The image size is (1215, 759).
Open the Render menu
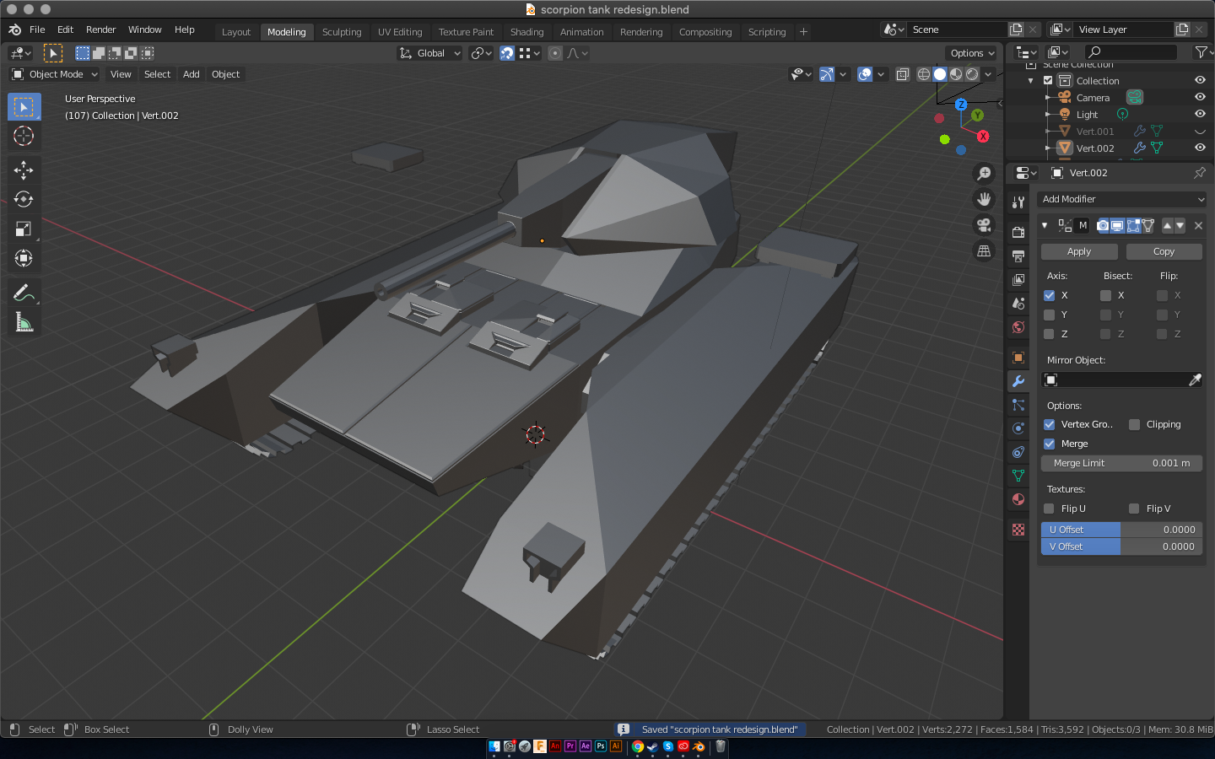point(100,30)
